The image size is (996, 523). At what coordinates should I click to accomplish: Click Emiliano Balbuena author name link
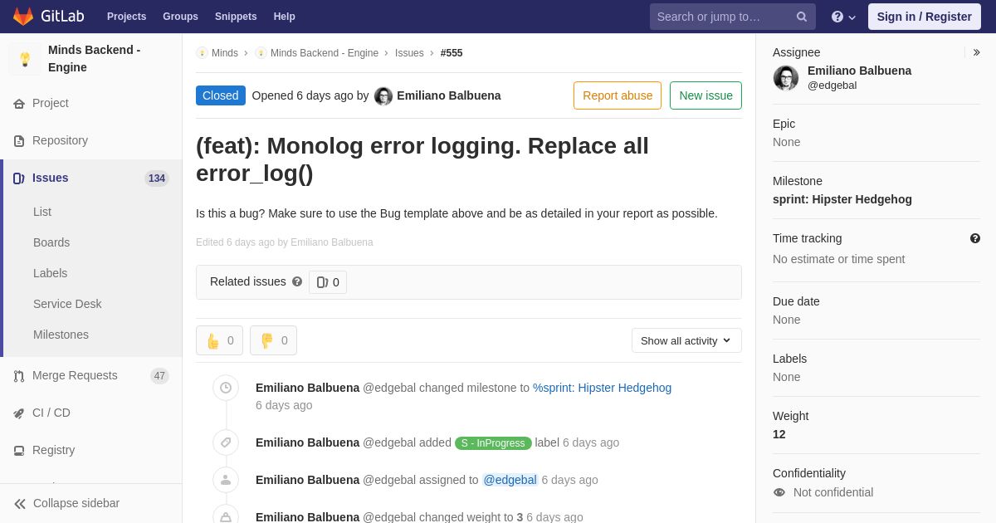(x=449, y=95)
